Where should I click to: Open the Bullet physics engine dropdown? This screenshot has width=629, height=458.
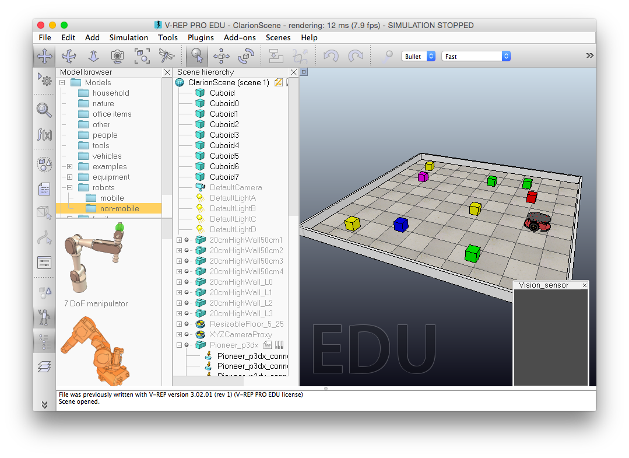[419, 57]
